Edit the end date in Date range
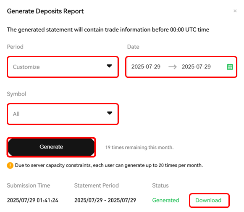 pyautogui.click(x=196, y=67)
